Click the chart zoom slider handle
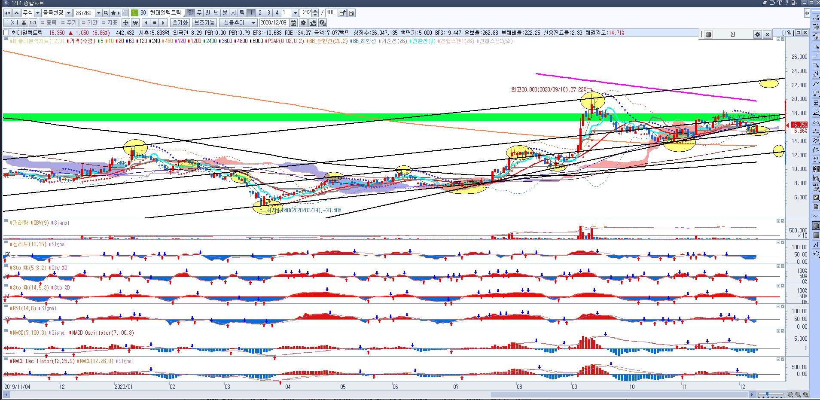The height and width of the screenshot is (400, 820). click(x=768, y=394)
